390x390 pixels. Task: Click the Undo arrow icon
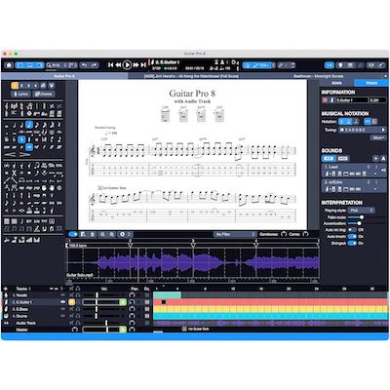[84, 65]
